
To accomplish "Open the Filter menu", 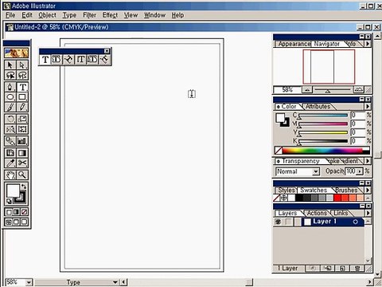I will 89,15.
